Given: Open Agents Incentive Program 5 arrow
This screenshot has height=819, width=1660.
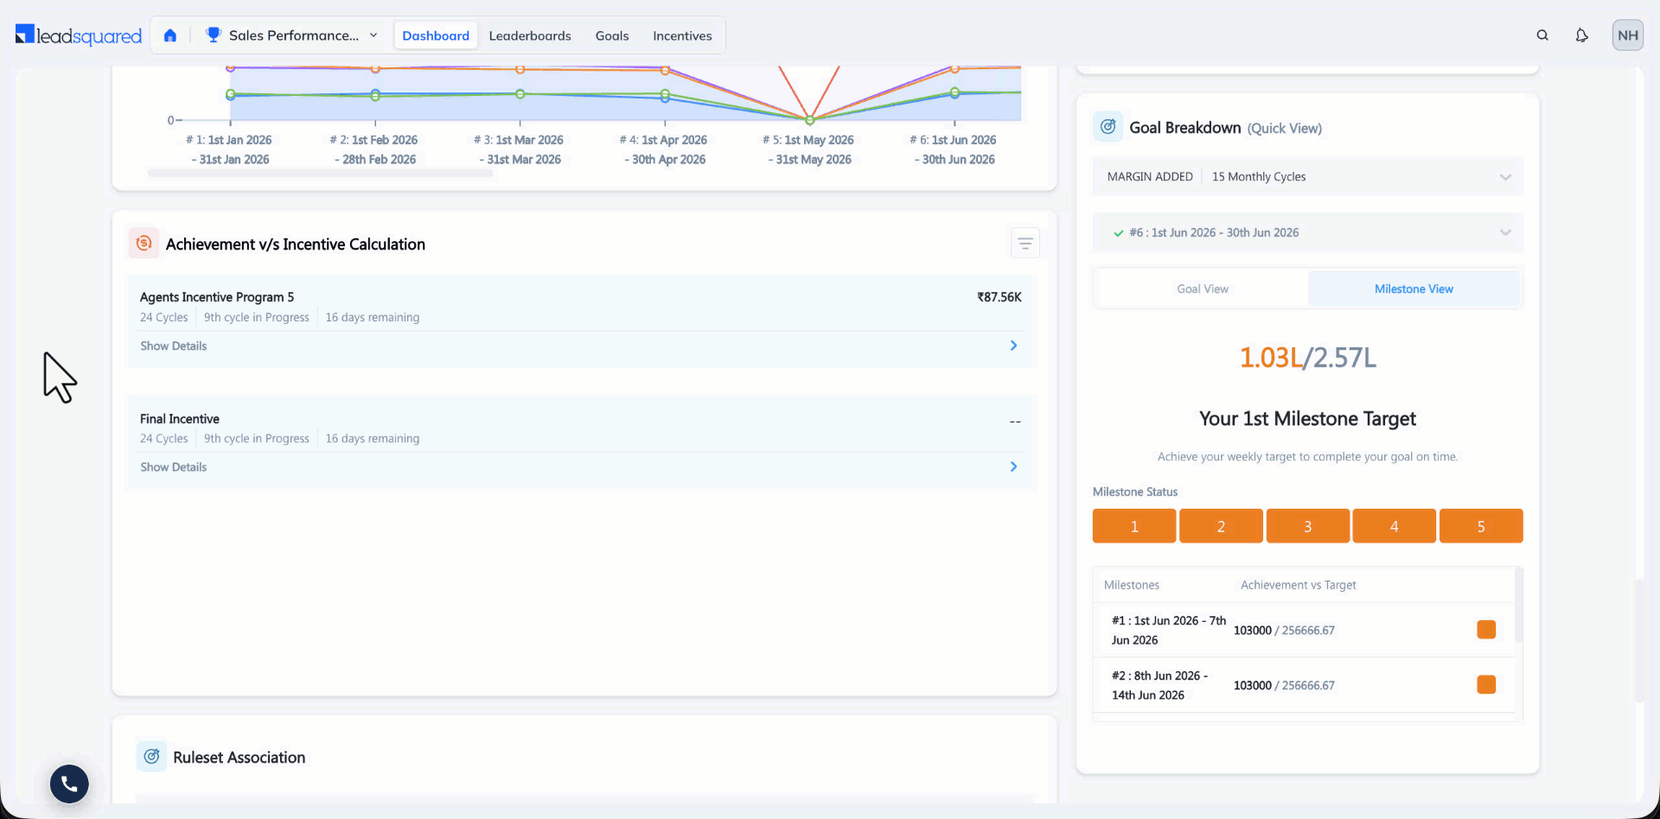Looking at the screenshot, I should (x=1014, y=346).
